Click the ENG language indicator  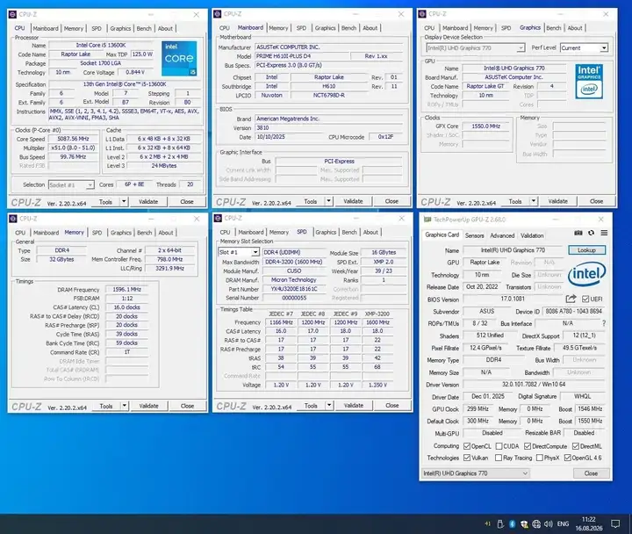(563, 524)
